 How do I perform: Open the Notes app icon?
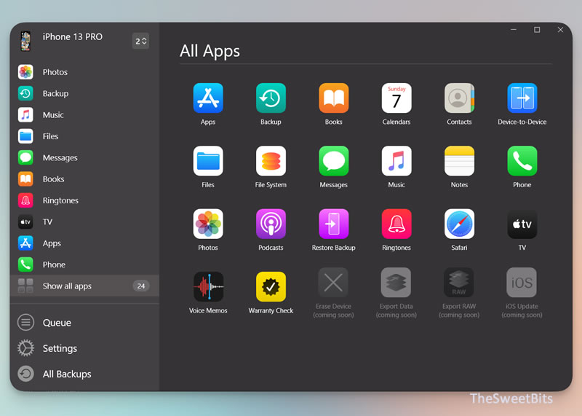pos(459,161)
